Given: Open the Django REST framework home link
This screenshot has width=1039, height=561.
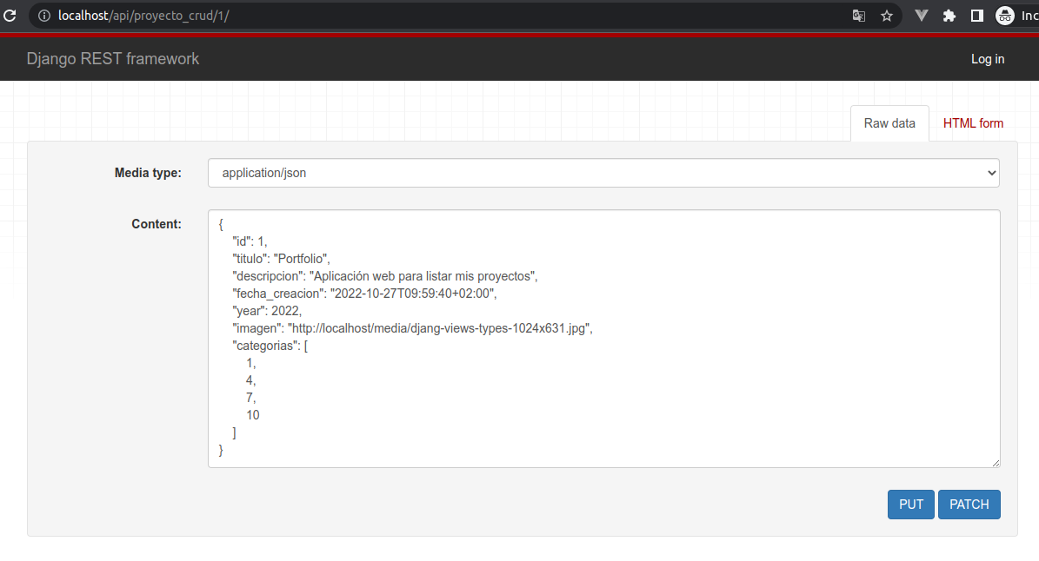Looking at the screenshot, I should pos(113,59).
